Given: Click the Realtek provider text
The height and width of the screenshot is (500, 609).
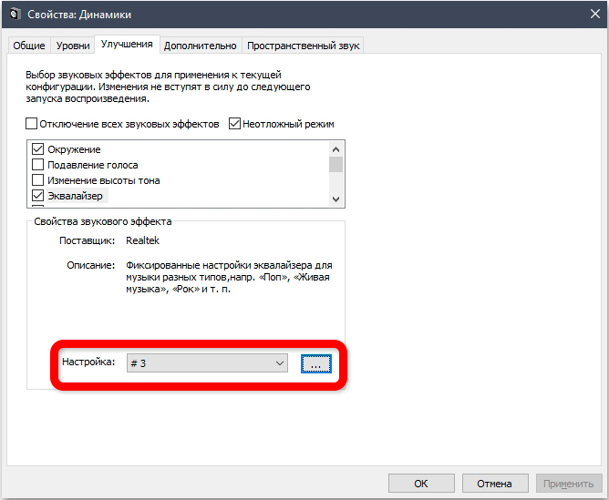Looking at the screenshot, I should point(142,240).
